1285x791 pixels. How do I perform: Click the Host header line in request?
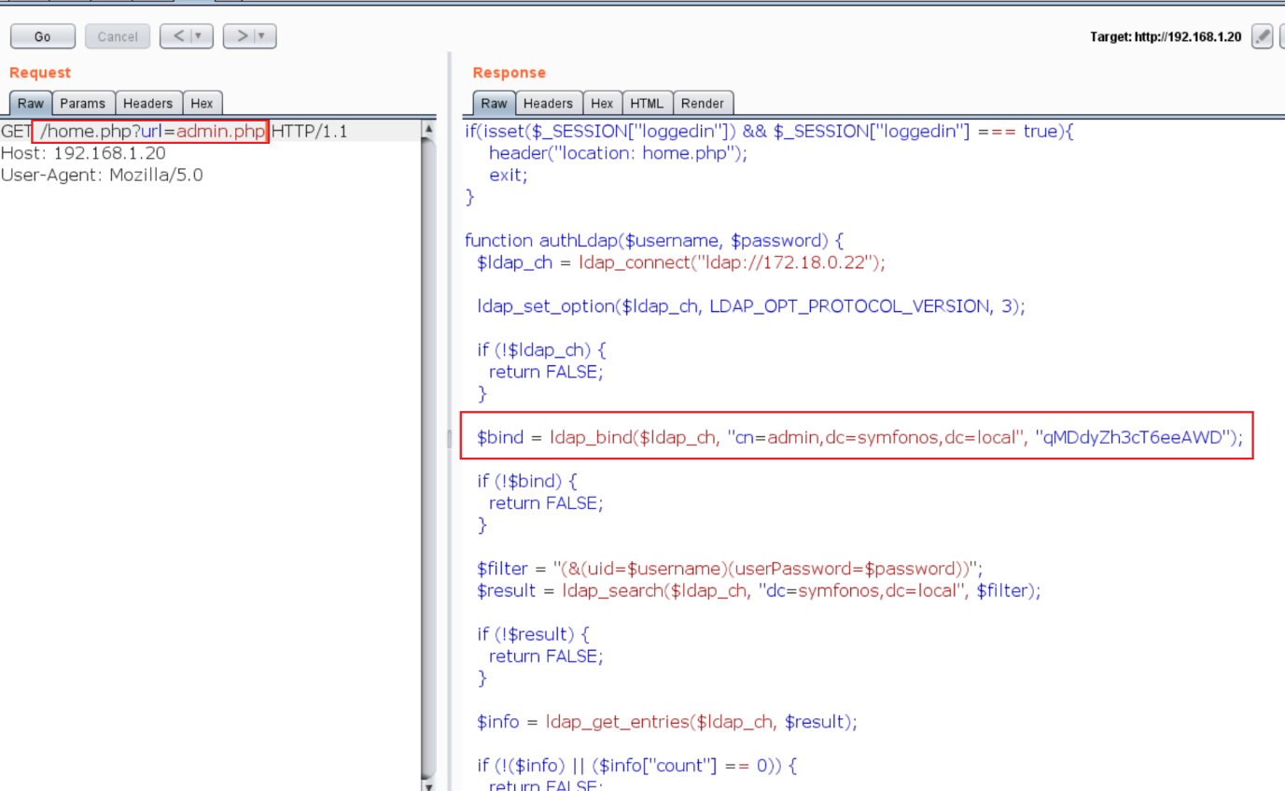83,153
